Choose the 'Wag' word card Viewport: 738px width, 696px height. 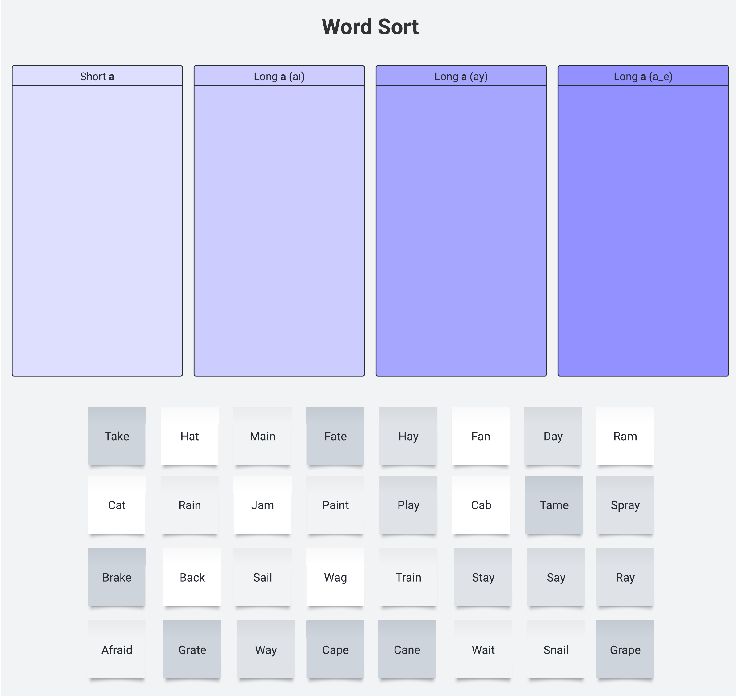coord(335,577)
